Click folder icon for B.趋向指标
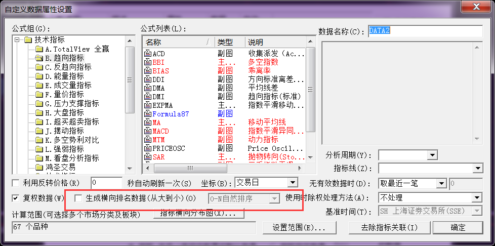 point(39,58)
